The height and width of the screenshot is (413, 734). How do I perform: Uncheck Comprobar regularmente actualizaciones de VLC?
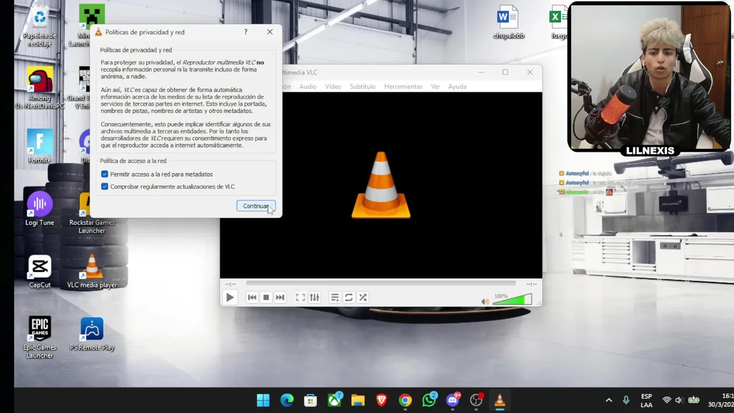104,186
